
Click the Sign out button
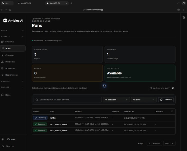8,146
